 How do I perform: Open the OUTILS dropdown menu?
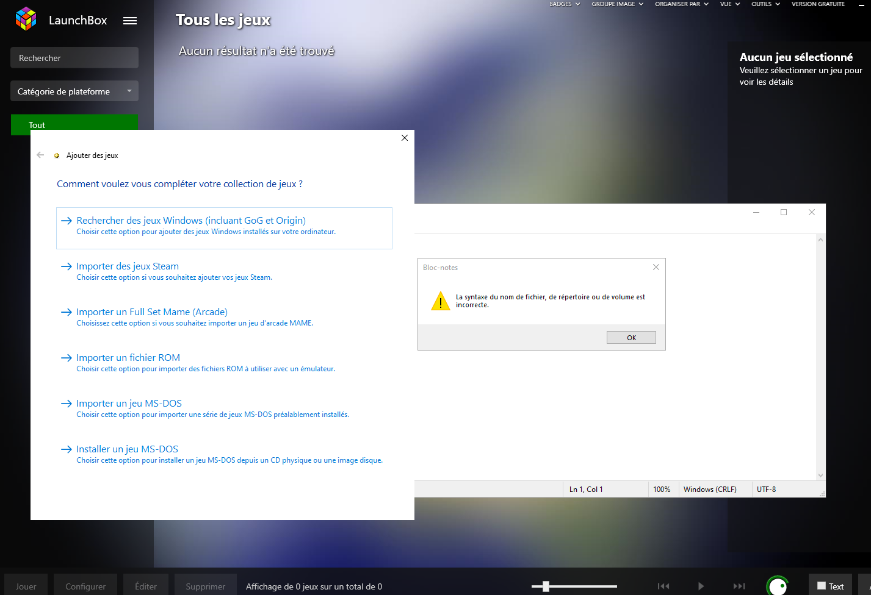[766, 4]
